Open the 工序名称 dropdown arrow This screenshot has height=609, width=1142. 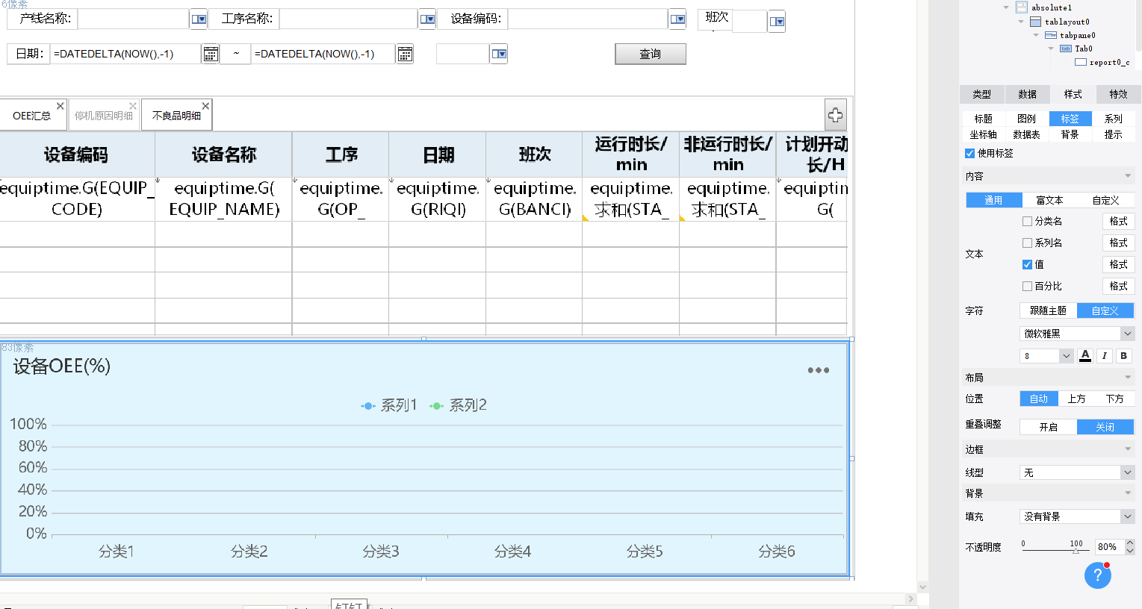coord(427,19)
